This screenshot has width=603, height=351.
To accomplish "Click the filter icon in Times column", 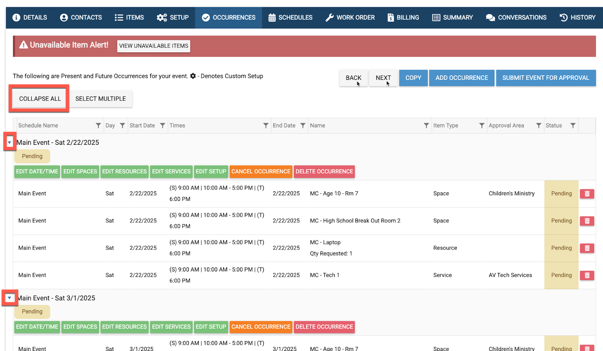I will point(266,126).
